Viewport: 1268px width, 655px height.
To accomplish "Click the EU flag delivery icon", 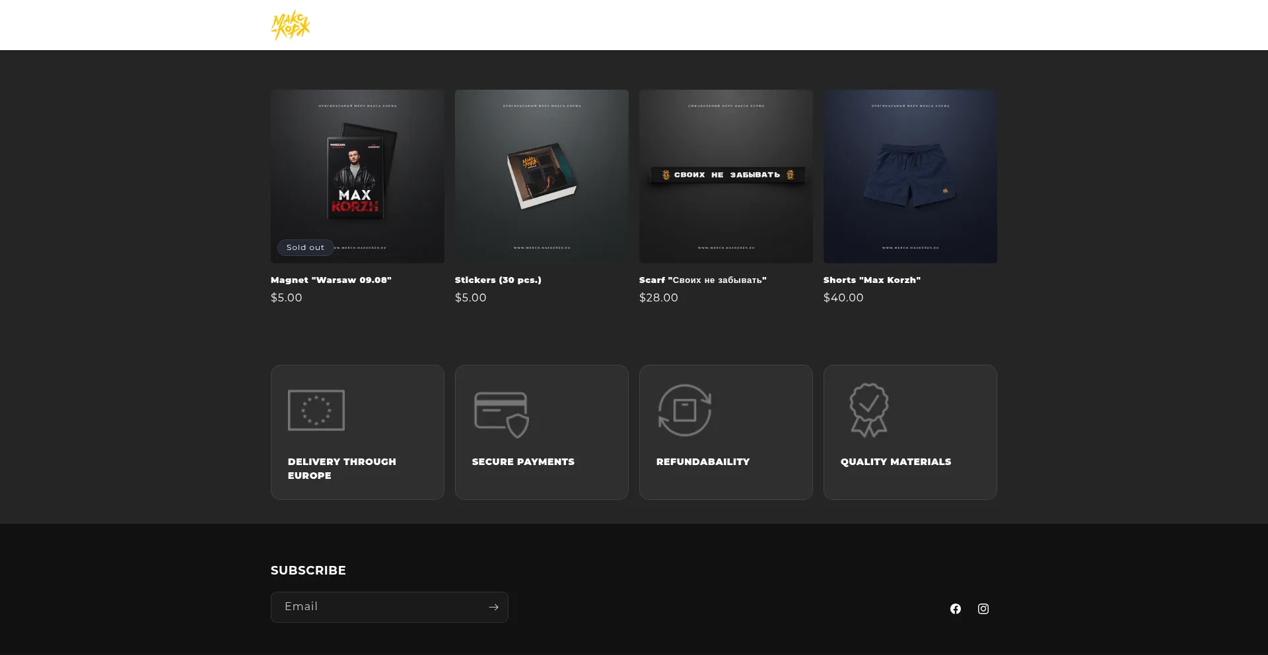I will (x=316, y=410).
